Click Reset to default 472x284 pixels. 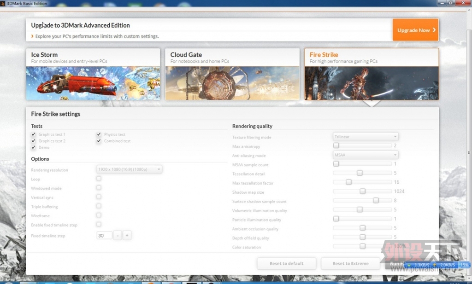click(287, 264)
